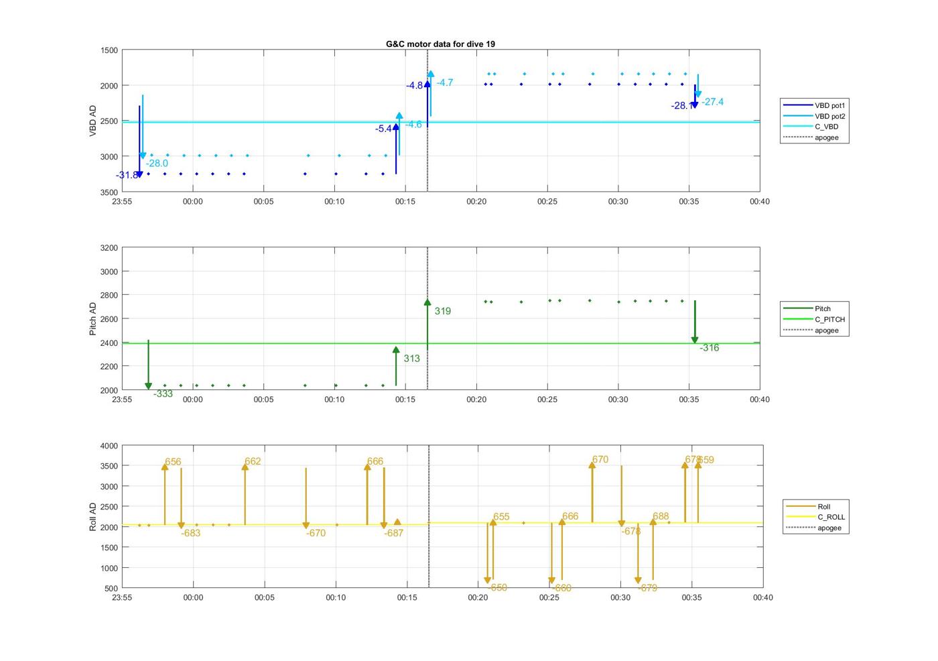
Task: Click the -4.8 data label near apogee
Action: pos(414,85)
